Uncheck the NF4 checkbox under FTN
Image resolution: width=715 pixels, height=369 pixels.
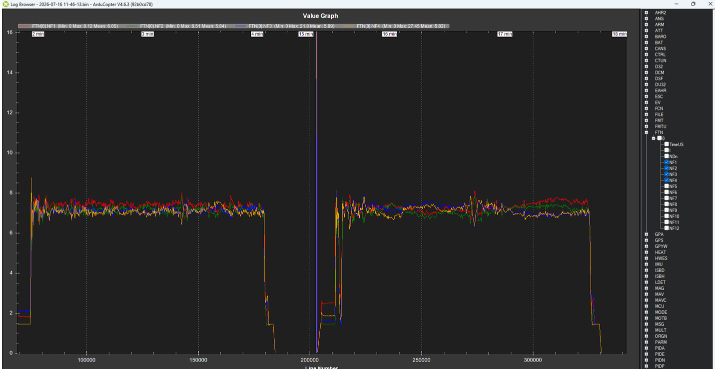pyautogui.click(x=667, y=180)
